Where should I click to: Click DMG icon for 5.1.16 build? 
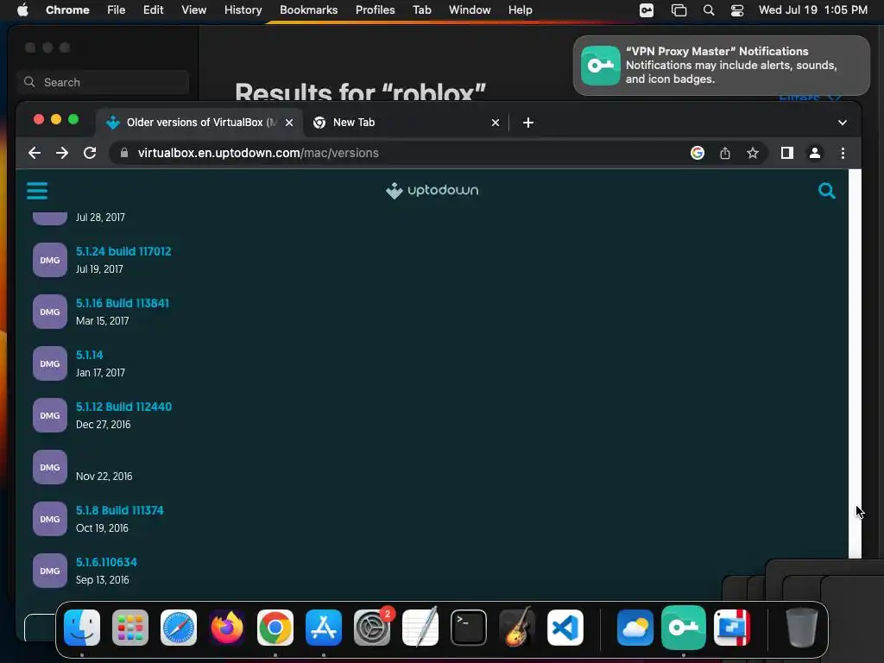(49, 312)
